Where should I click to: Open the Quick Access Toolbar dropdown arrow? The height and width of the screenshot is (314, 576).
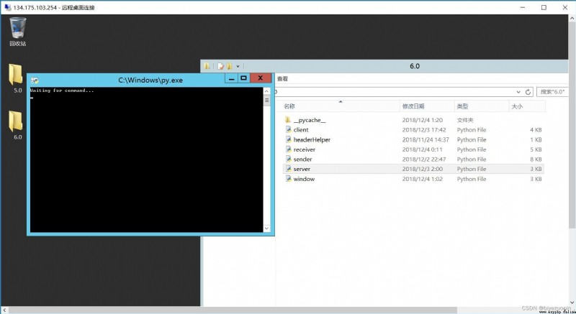coord(238,66)
